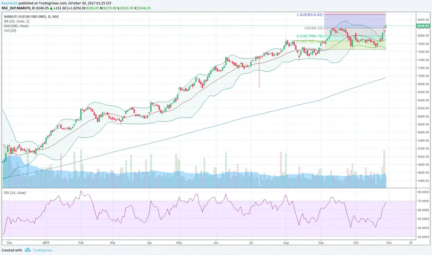
Task: Click the long red wick candle in July
Action: pos(259,72)
